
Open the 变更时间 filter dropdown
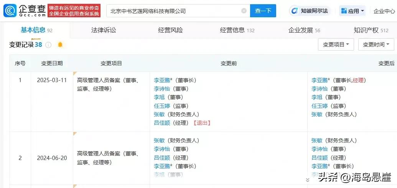(376, 45)
